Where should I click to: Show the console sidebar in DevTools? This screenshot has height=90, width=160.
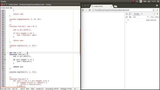[x=127, y=17]
